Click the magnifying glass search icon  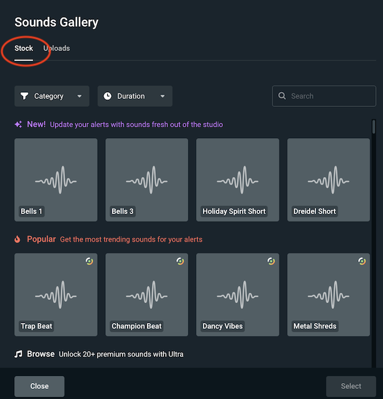tap(282, 96)
